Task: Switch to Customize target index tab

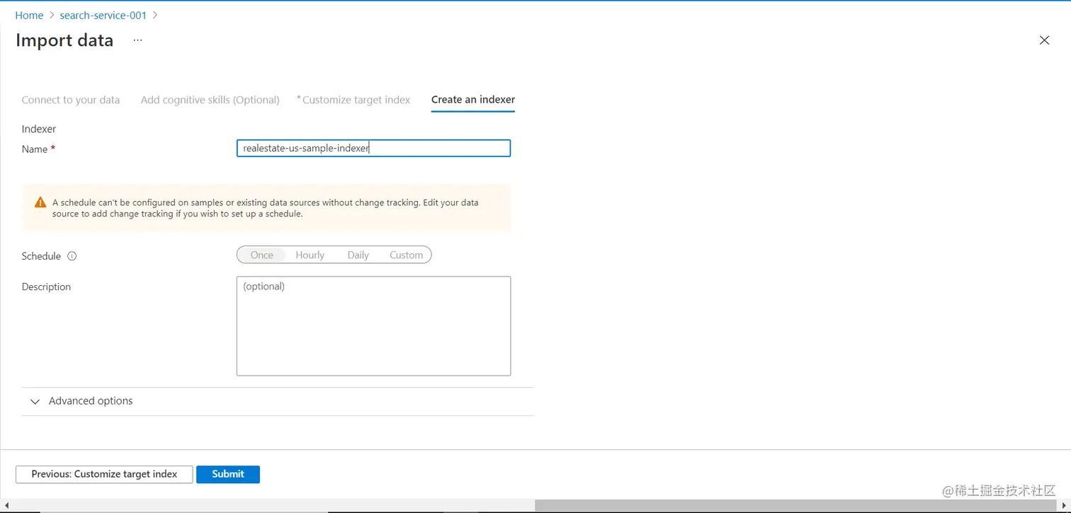Action: tap(353, 100)
